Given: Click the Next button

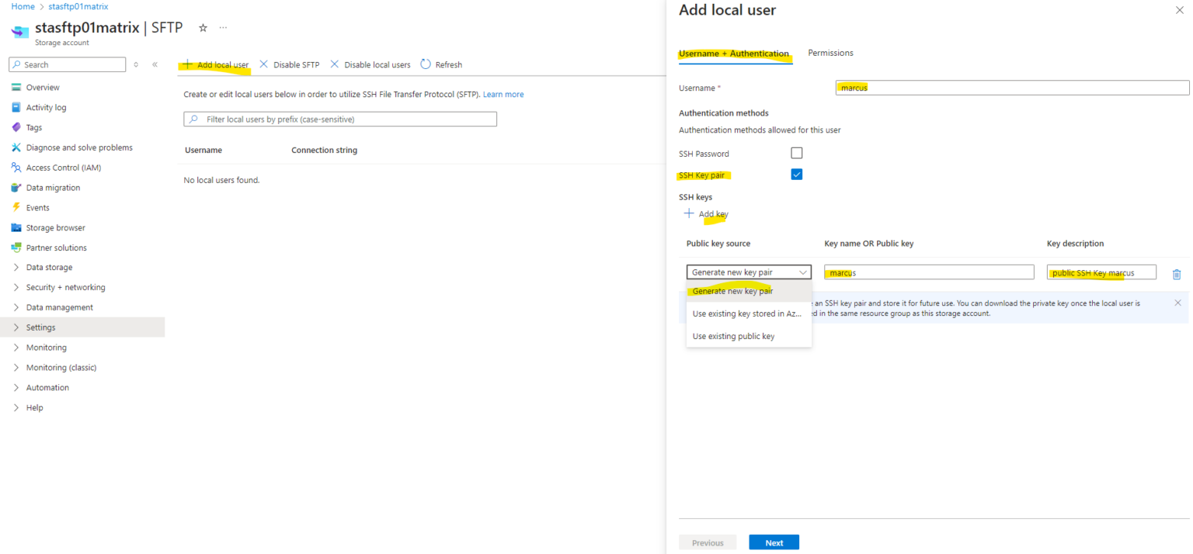Looking at the screenshot, I should click(774, 543).
